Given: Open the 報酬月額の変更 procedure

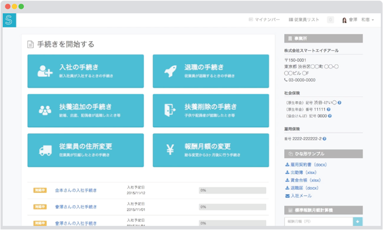Looking at the screenshot, I should pyautogui.click(x=211, y=150).
